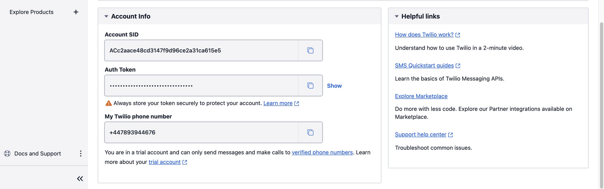604x189 pixels.
Task: Open the trial account link
Action: click(x=164, y=162)
